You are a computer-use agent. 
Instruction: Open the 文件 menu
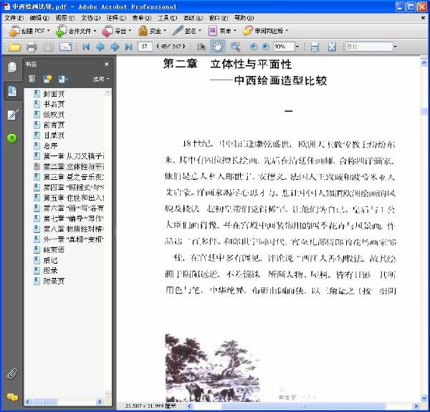(14, 18)
